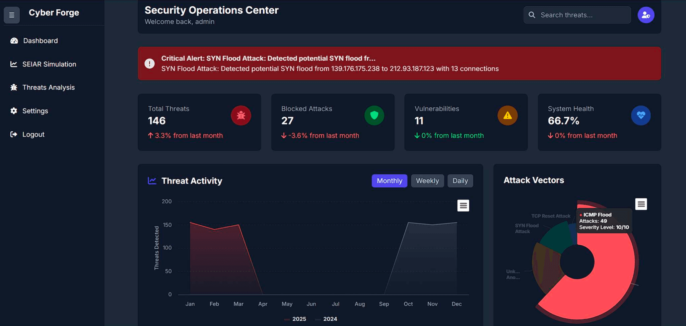Click '-3.6% from last month' trend text
The width and height of the screenshot is (686, 326).
pyautogui.click(x=324, y=136)
